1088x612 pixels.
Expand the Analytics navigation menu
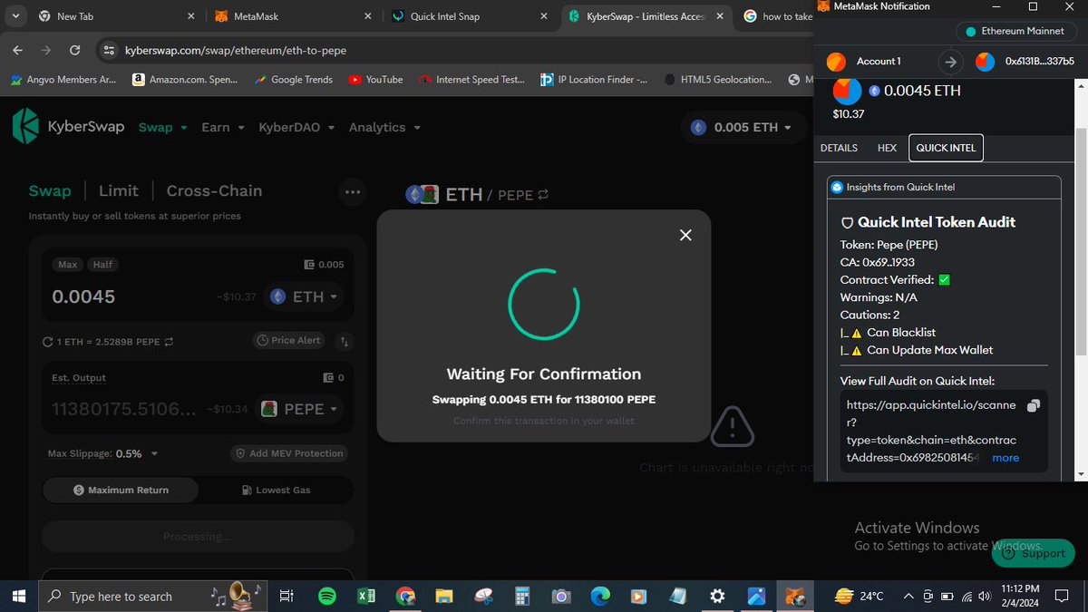coord(384,127)
